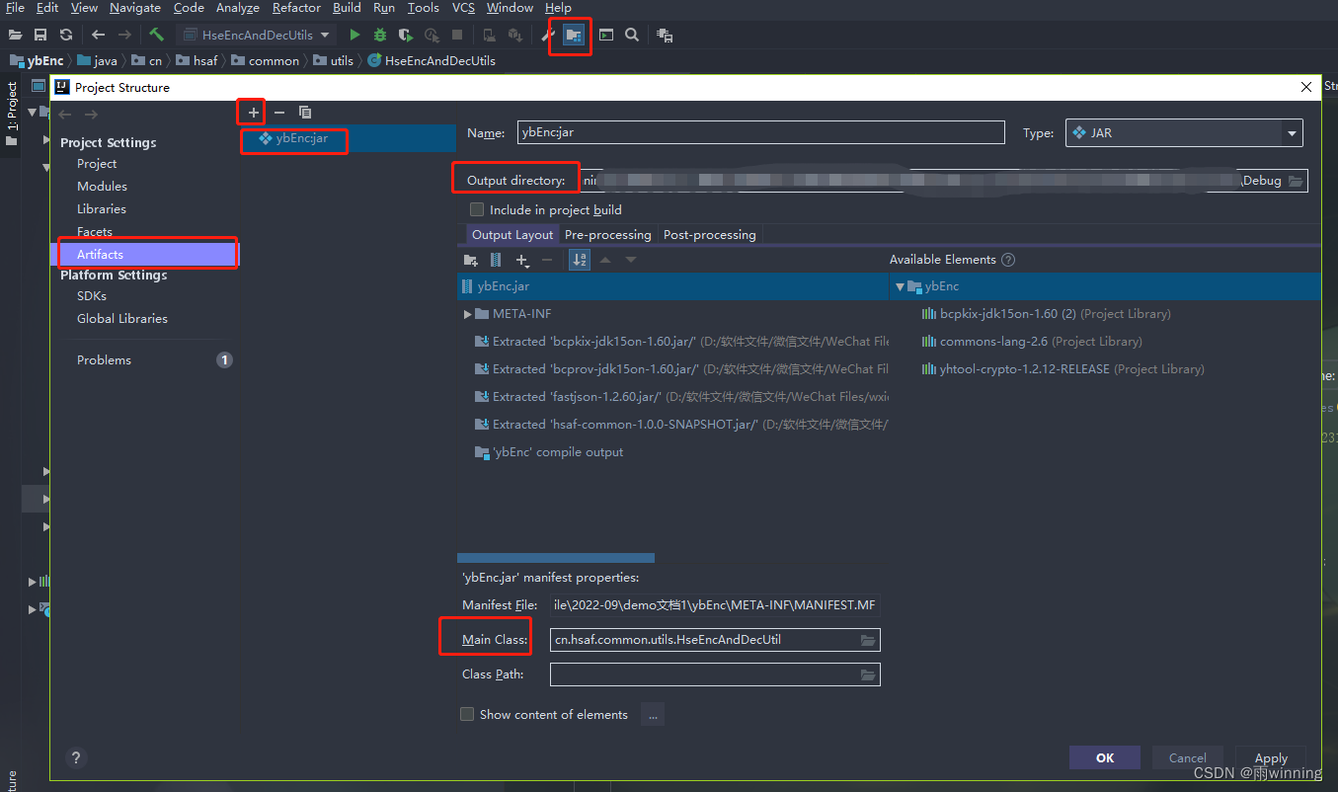Click the Synchronize refresh icon
Image resolution: width=1338 pixels, height=792 pixels.
coord(65,35)
